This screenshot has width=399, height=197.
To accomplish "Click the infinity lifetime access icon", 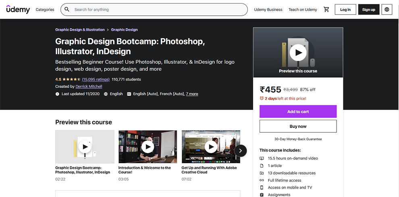I will coord(262,180).
